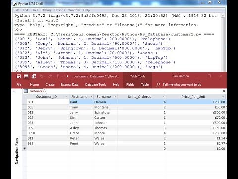Open the Options menu in Python Shell
The width and height of the screenshot is (238, 179).
(59, 10)
